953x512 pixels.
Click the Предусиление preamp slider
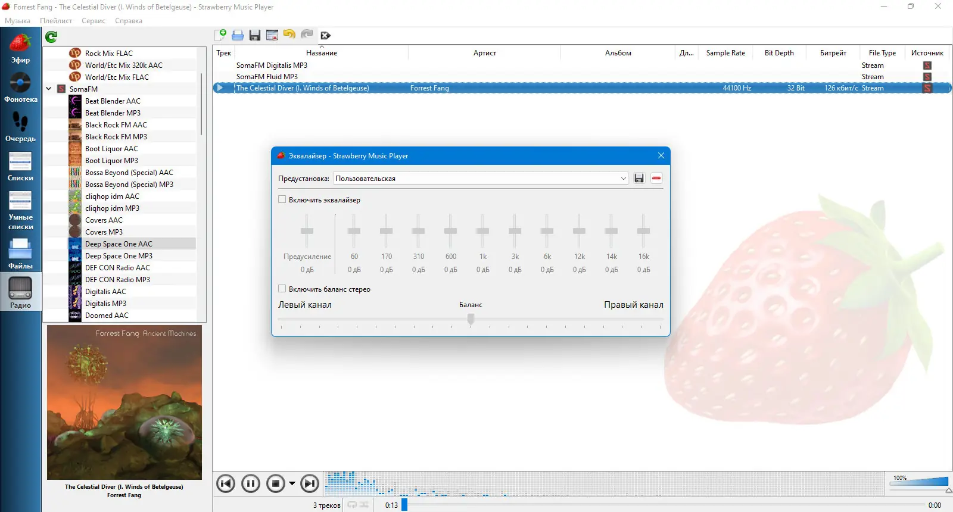click(x=307, y=231)
